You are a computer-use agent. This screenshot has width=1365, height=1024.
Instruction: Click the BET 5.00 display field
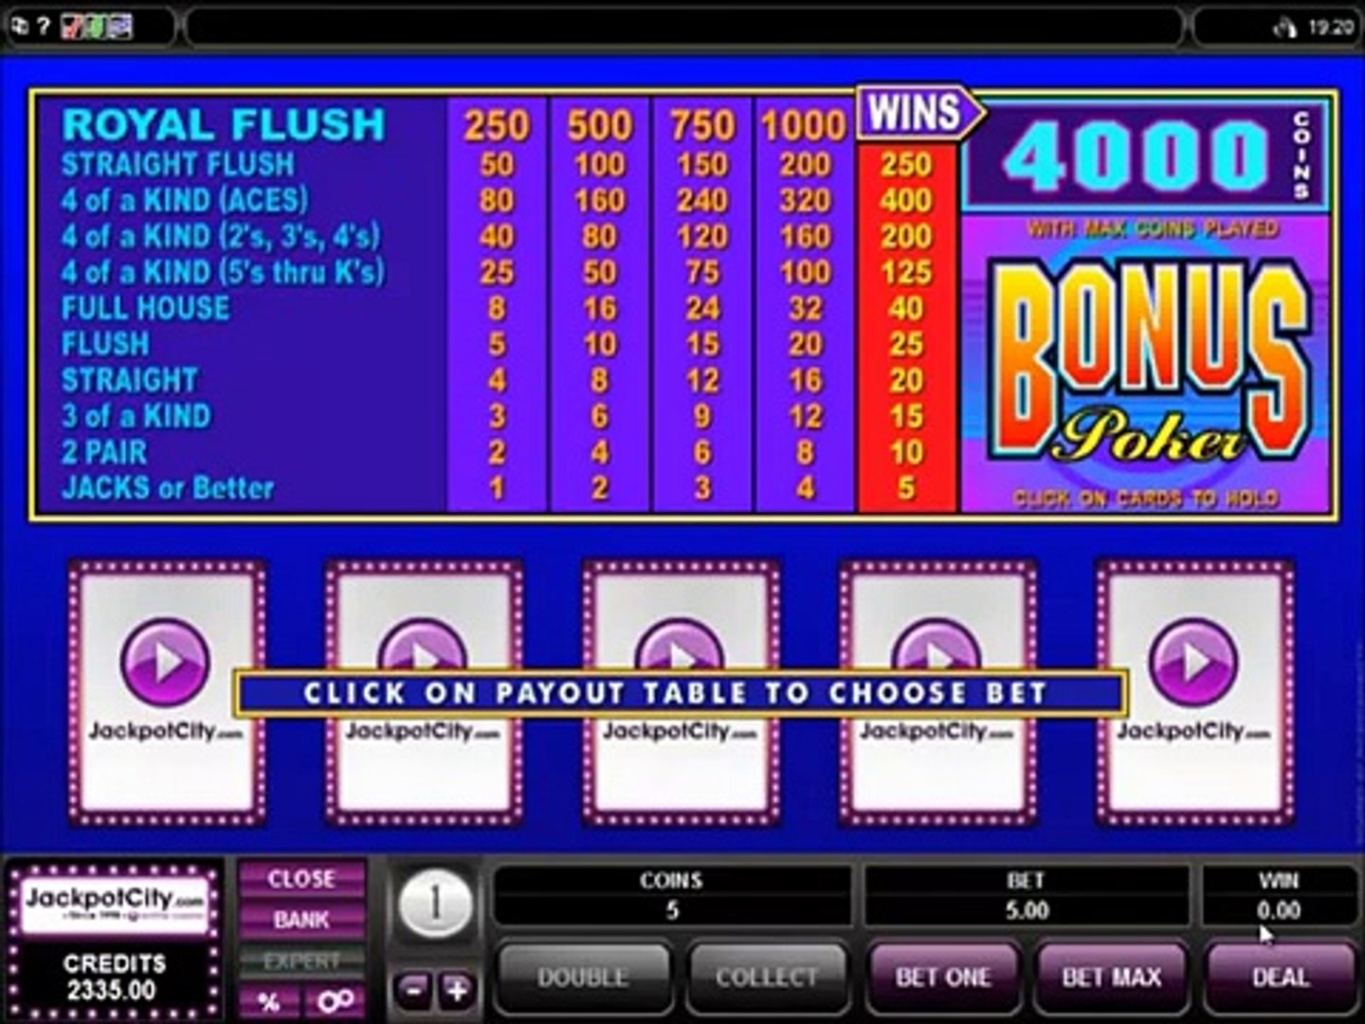(1027, 896)
